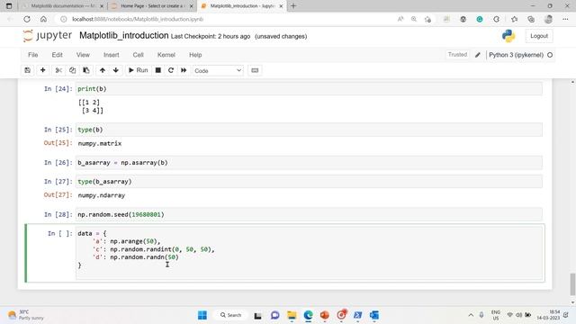Click the print(b) code cell
Screen dimensions: 576x324
coord(309,89)
